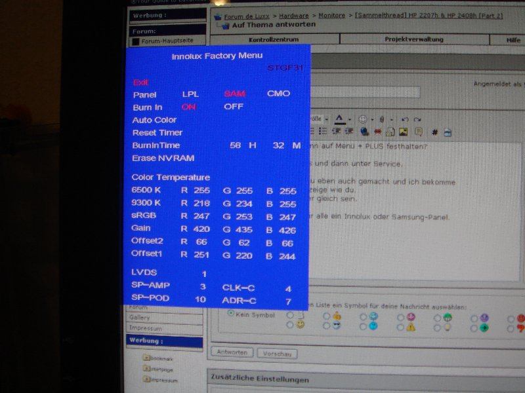Expand the text color dropdown arrow
This screenshot has height=393, width=525.
tap(350, 119)
